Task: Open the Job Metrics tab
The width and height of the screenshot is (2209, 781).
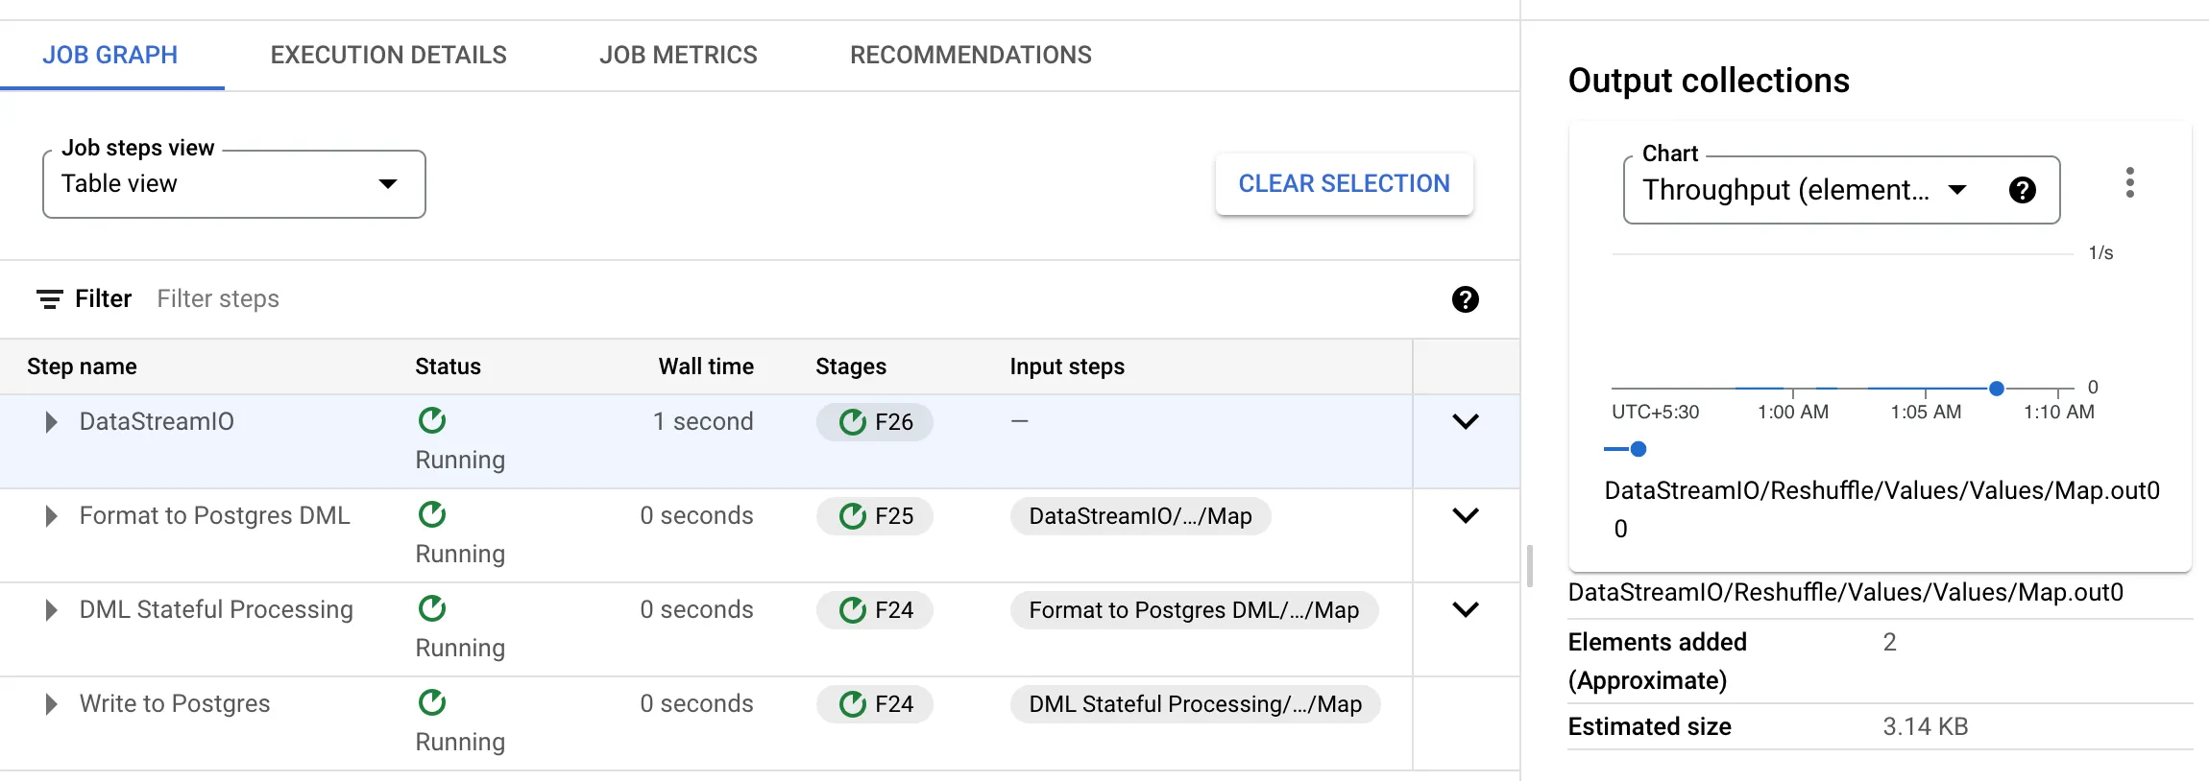Action: pyautogui.click(x=678, y=55)
